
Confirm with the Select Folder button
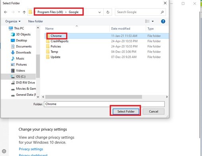pos(126,112)
